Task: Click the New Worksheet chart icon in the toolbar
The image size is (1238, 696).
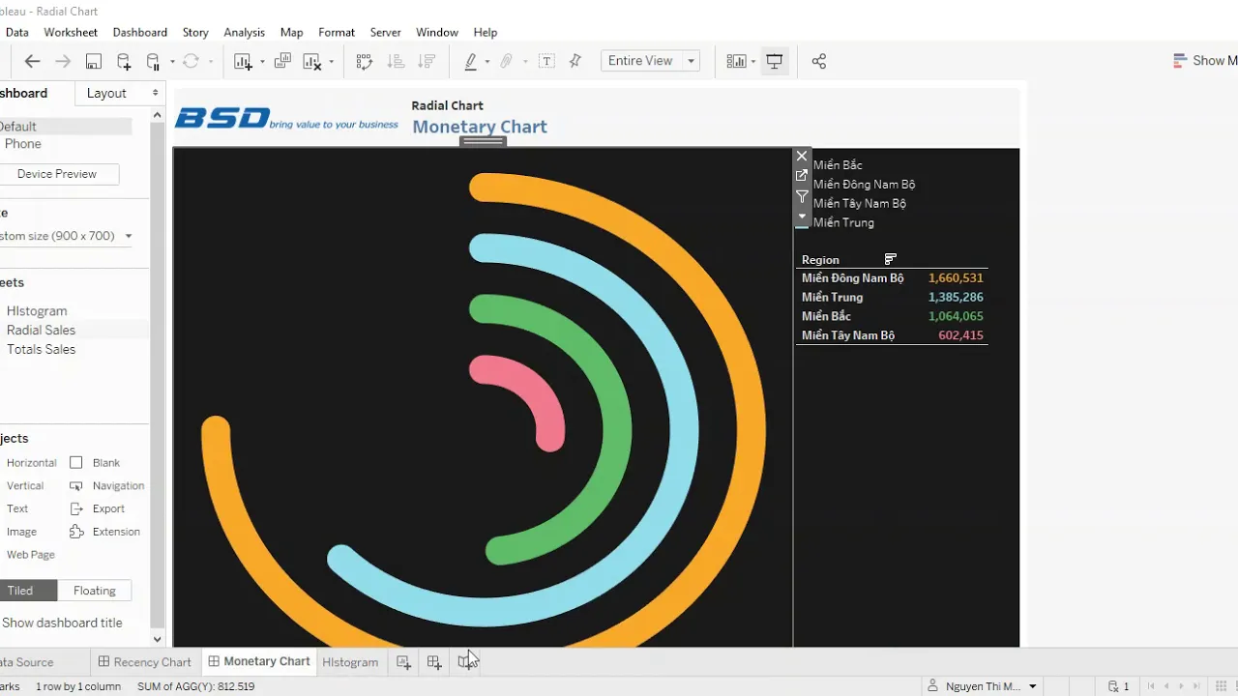Action: point(243,61)
